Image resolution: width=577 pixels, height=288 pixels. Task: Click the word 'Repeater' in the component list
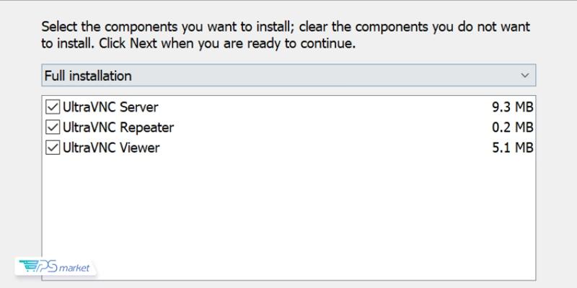pyautogui.click(x=147, y=127)
